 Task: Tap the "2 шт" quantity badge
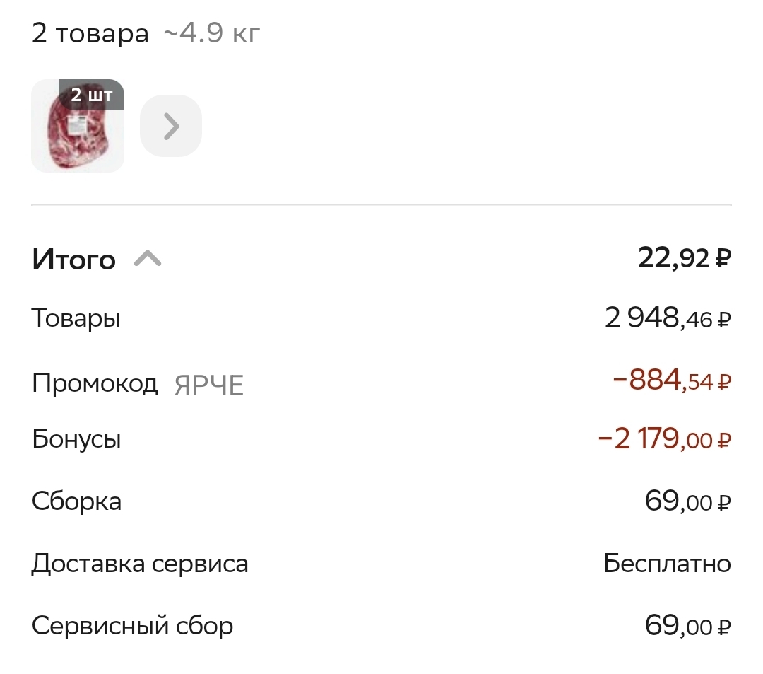click(x=91, y=95)
